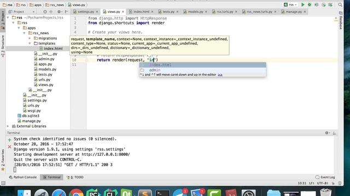
Task: Hide the Terminal panel
Action: click(334, 133)
